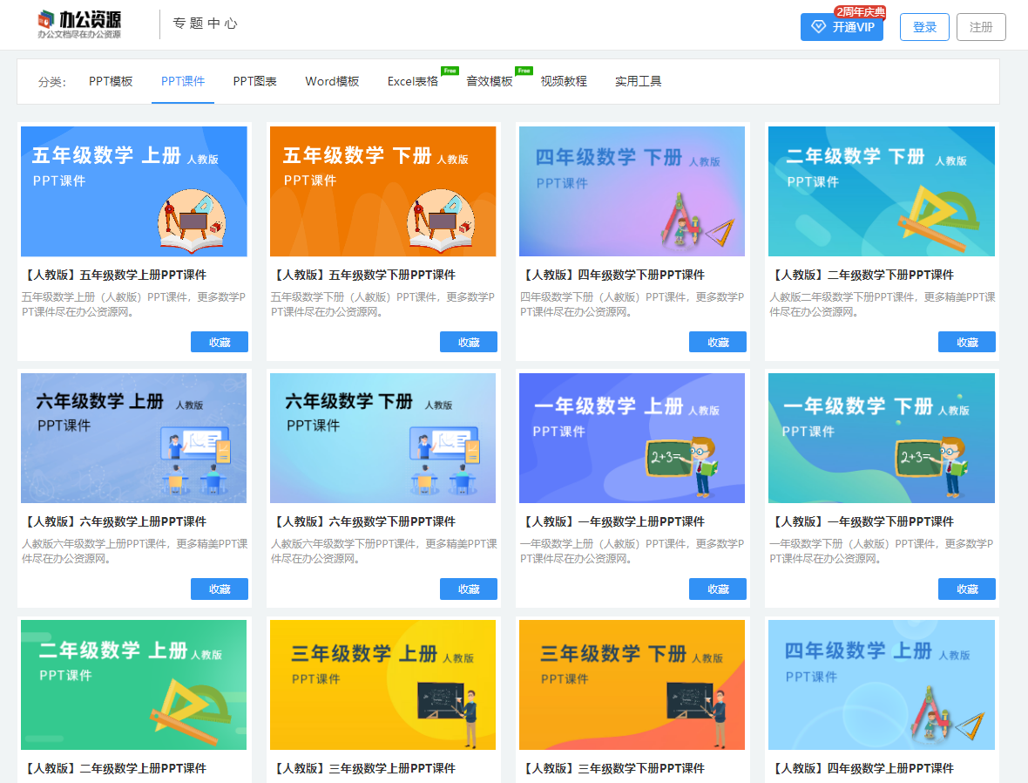The width and height of the screenshot is (1028, 783).
Task: Select the 实用工具 category
Action: click(x=639, y=81)
